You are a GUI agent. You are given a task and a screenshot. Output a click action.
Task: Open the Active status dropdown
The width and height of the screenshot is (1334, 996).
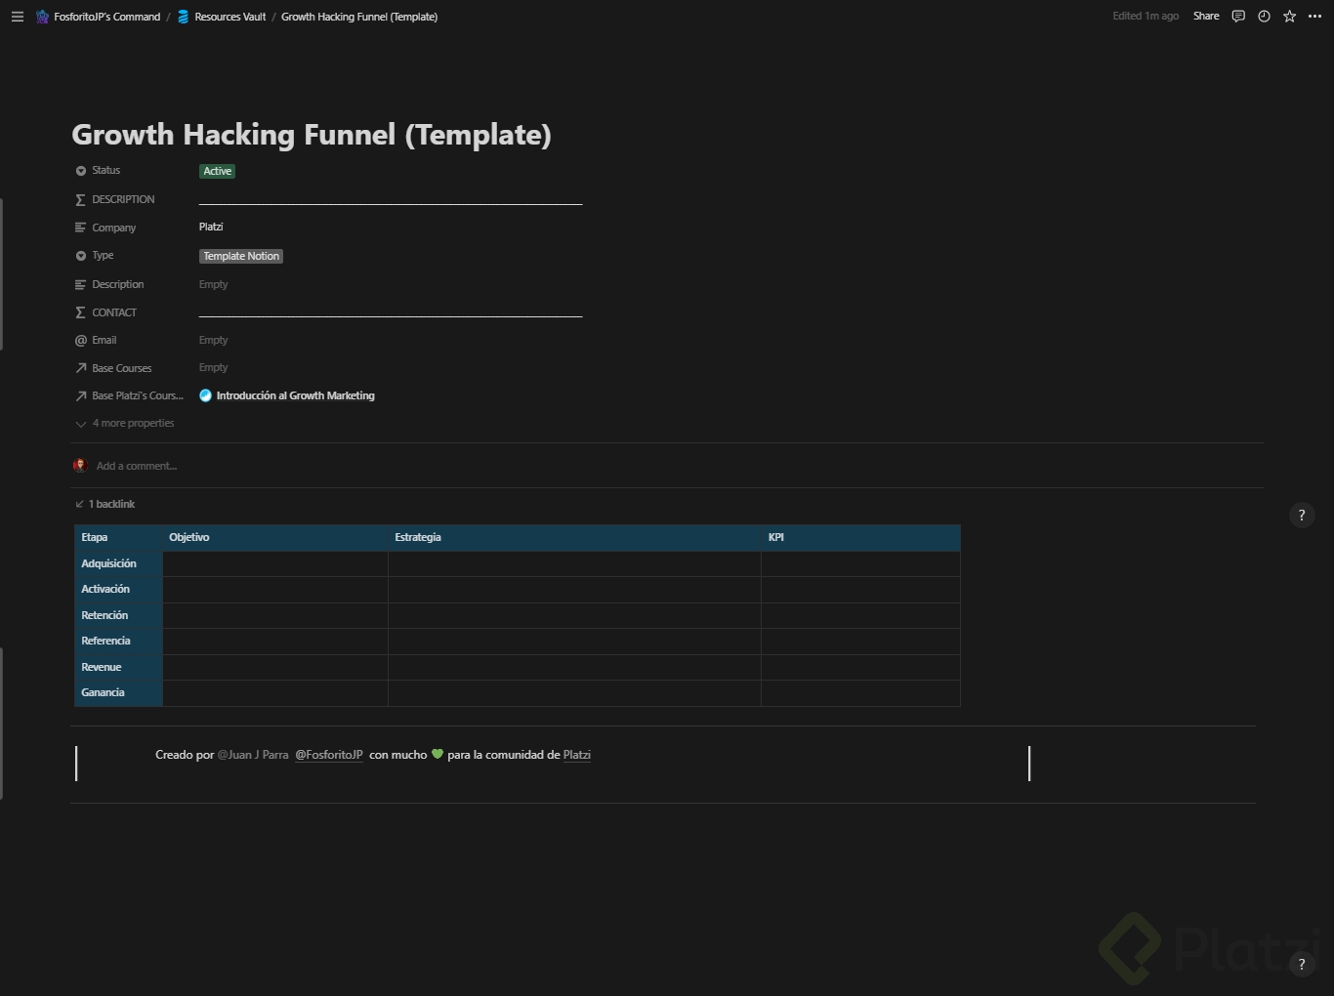tap(218, 171)
